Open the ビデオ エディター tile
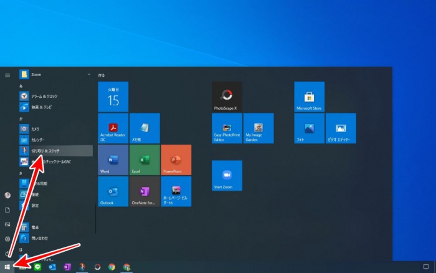The width and height of the screenshot is (436, 273). point(341,128)
